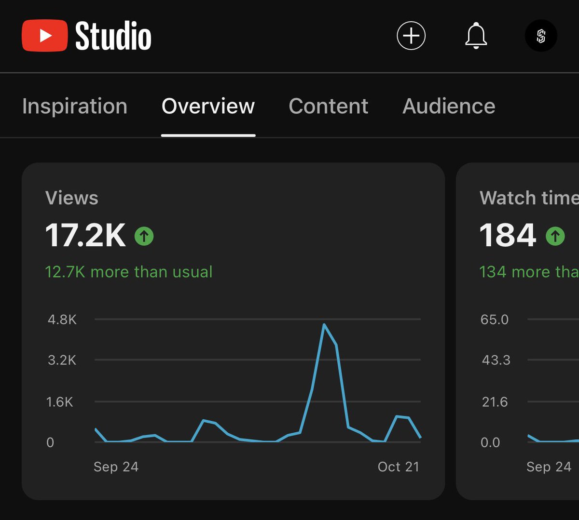Select the Overview tab
The width and height of the screenshot is (579, 520).
click(208, 106)
